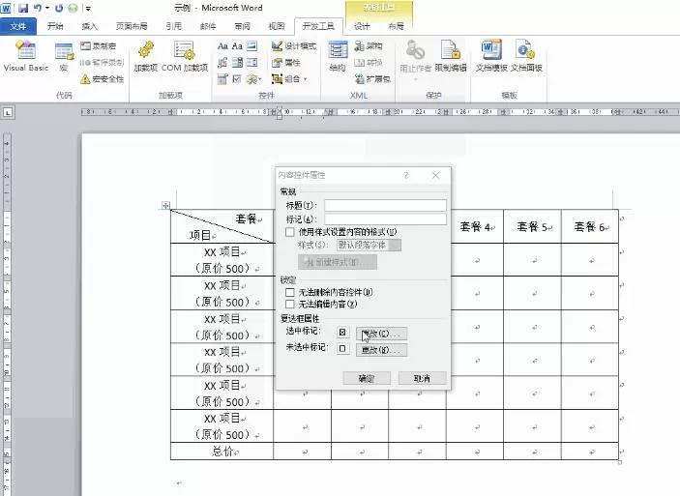Close the 内容控件属性 dialog
Screen dimensions: 680x496
[436, 175]
